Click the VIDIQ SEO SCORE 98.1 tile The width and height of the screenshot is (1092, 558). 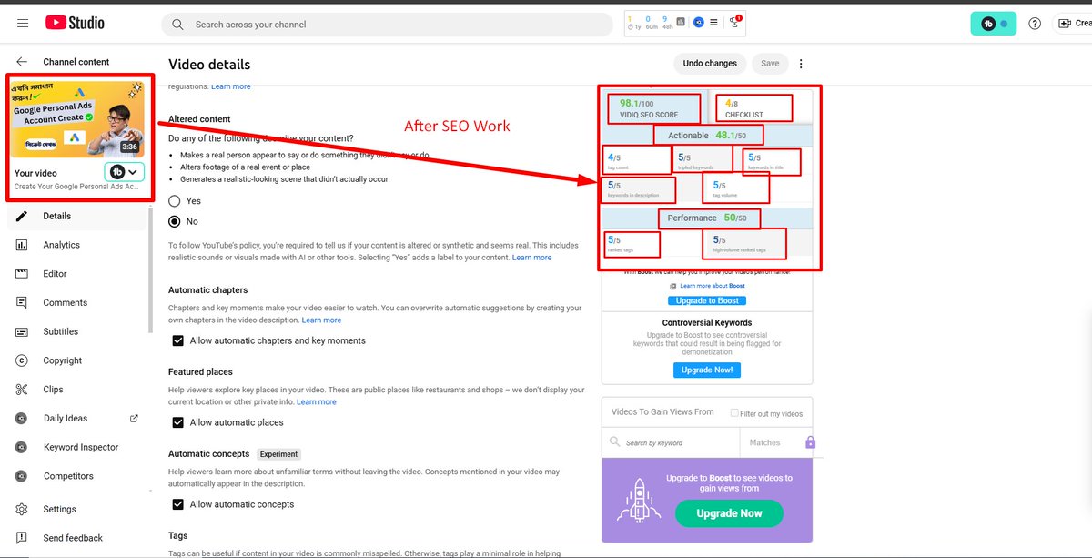click(x=654, y=109)
